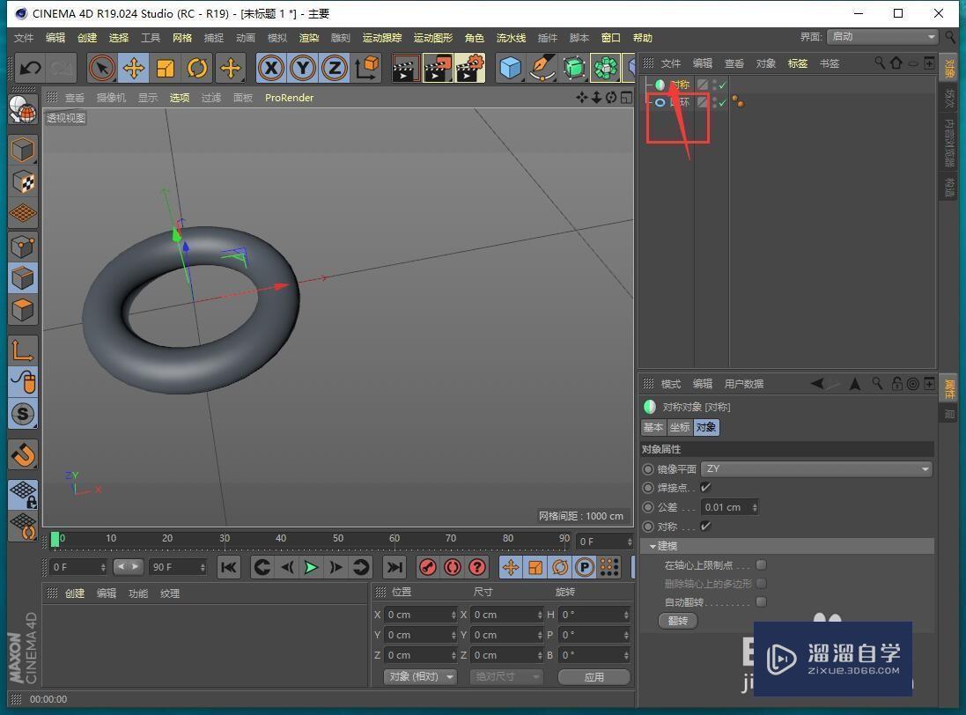The width and height of the screenshot is (966, 715).
Task: Select Edges mode in left toolbar
Action: [x=23, y=277]
